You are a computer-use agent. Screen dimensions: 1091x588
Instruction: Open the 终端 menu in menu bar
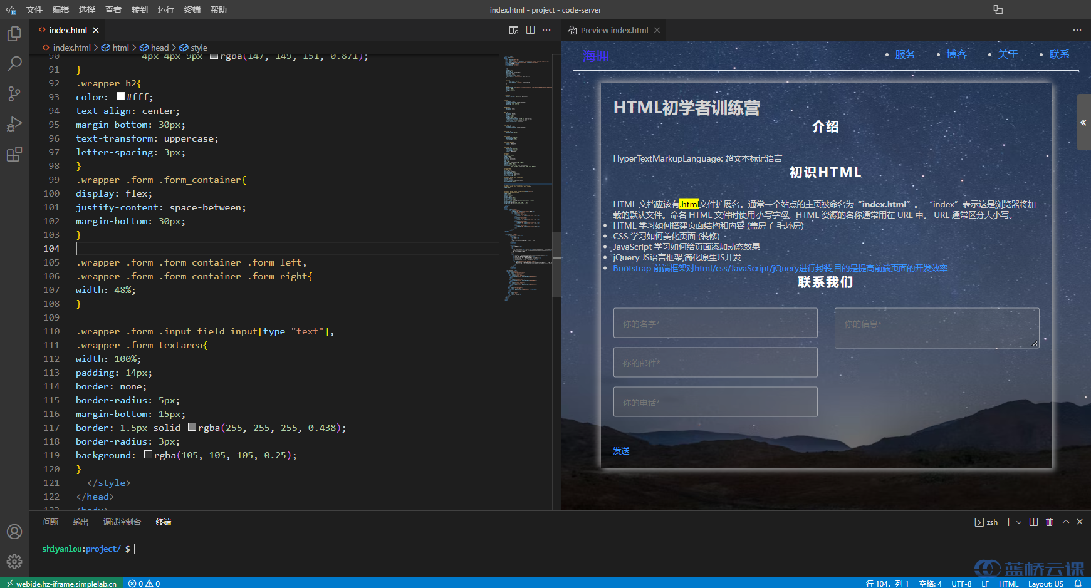pyautogui.click(x=192, y=9)
